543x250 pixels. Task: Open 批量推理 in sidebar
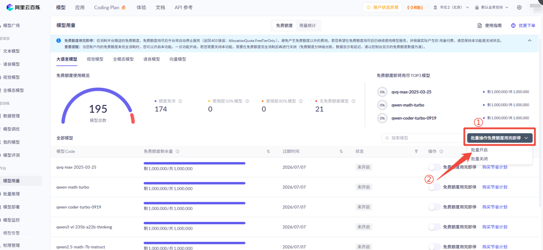point(12,194)
